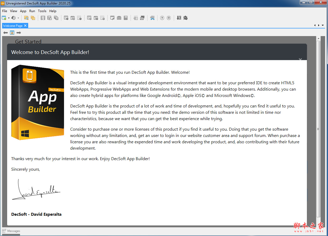Screen dimensions: 328x236
Task: Click the first add-item plus icon
Action: point(66,18)
